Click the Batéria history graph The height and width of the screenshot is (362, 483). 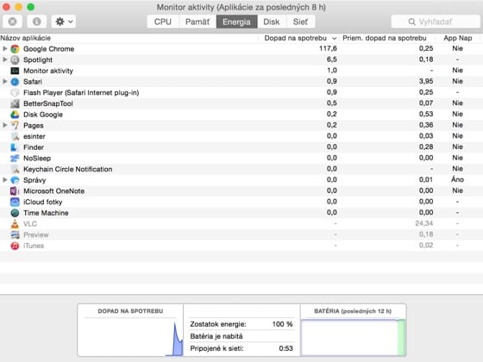pyautogui.click(x=353, y=337)
